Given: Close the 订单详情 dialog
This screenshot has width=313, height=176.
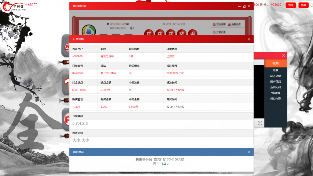Looking at the screenshot, I should tap(249, 39).
